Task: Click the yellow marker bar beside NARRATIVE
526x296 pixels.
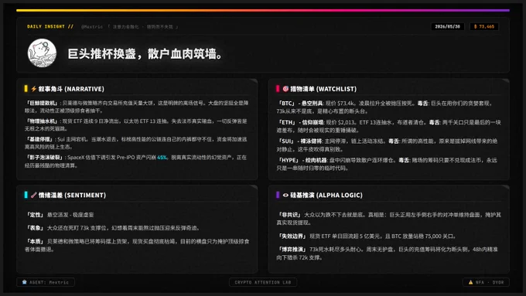Action: pos(26,89)
